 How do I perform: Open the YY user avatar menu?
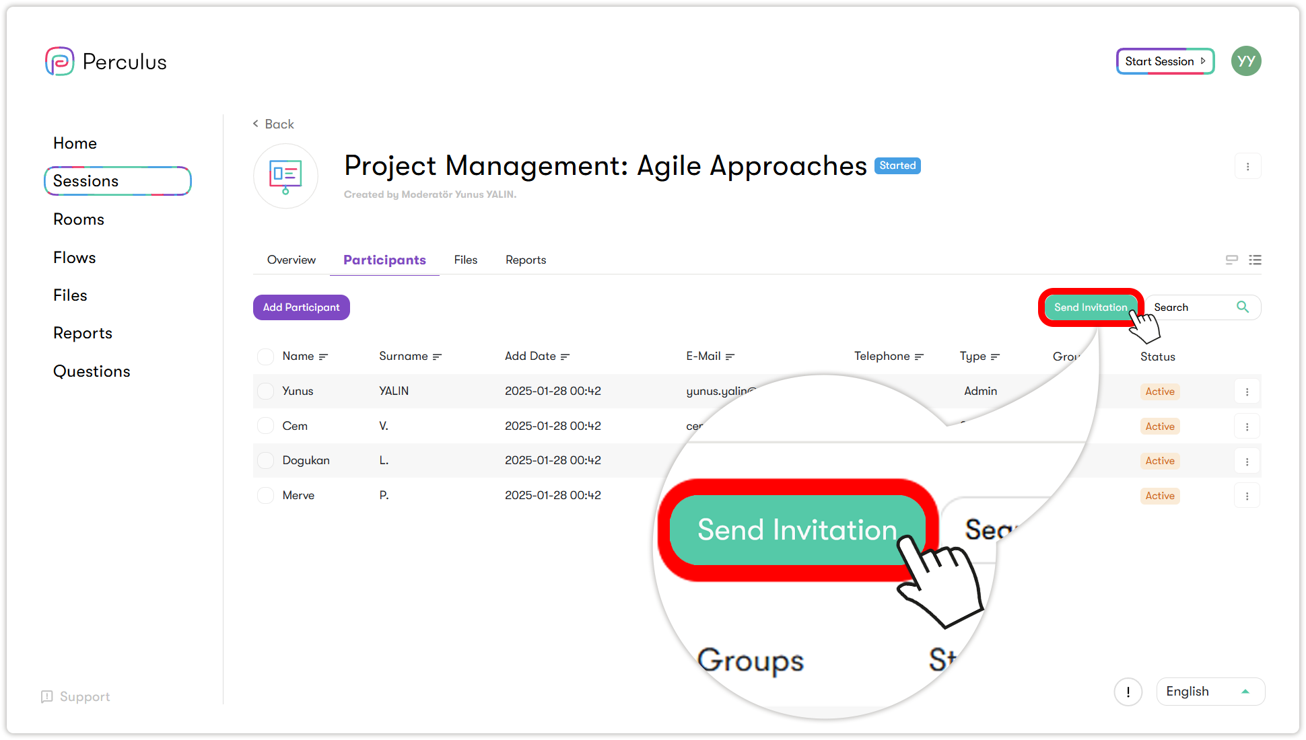tap(1246, 61)
